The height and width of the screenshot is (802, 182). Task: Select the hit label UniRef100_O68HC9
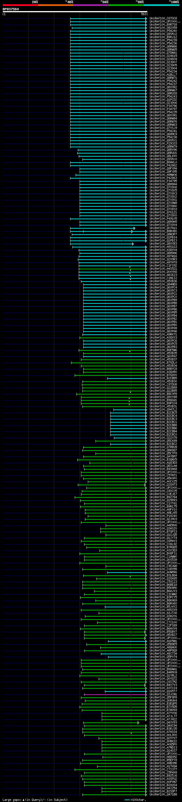point(163,134)
